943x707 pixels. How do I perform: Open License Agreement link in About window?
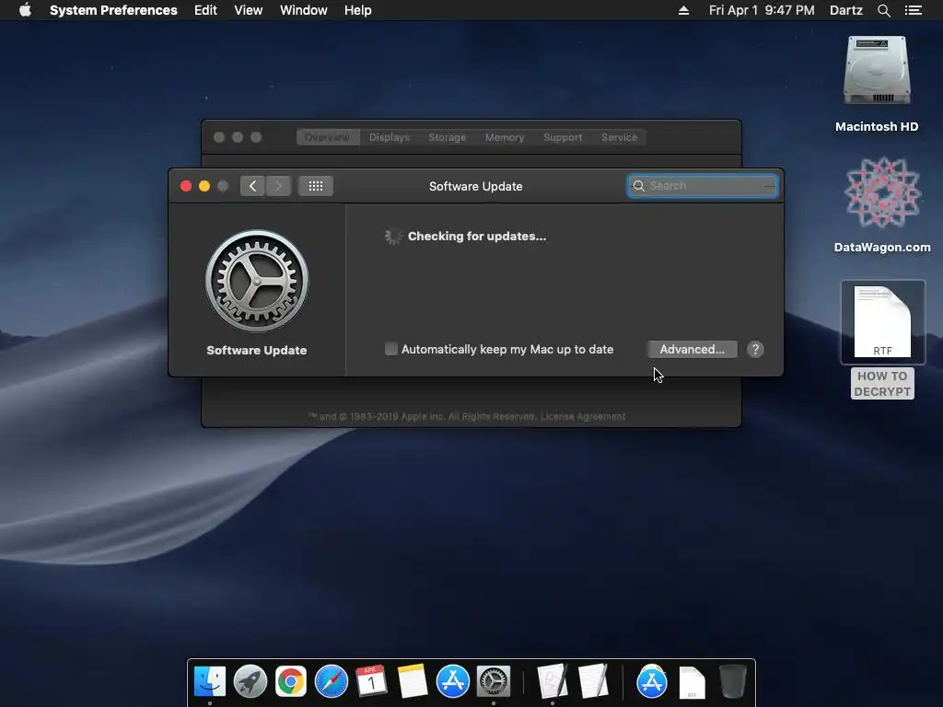pos(583,417)
